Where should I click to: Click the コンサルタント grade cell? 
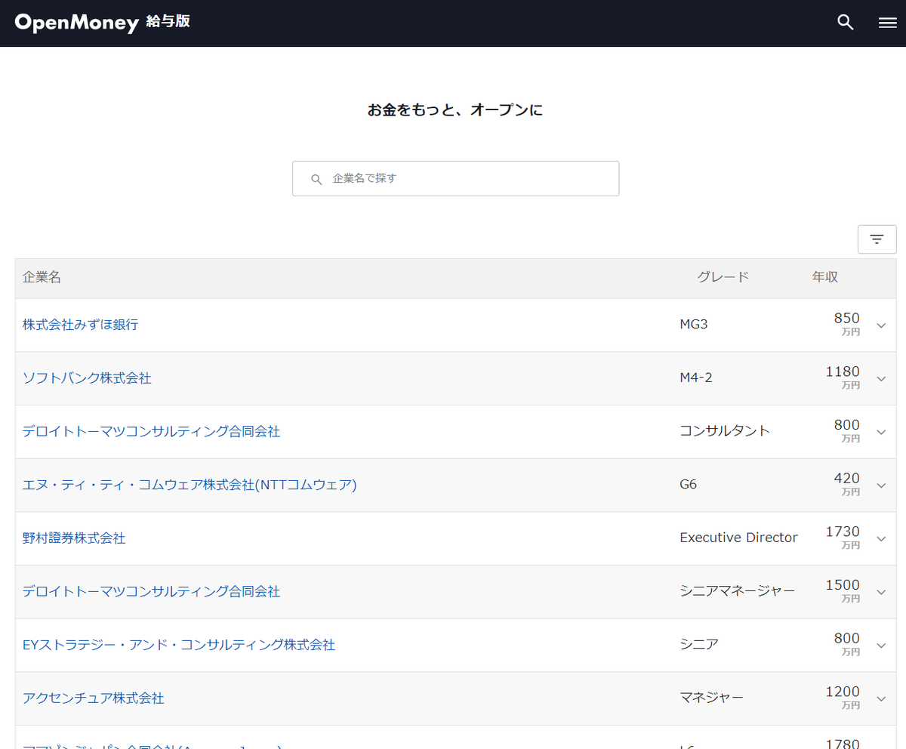[x=725, y=431]
